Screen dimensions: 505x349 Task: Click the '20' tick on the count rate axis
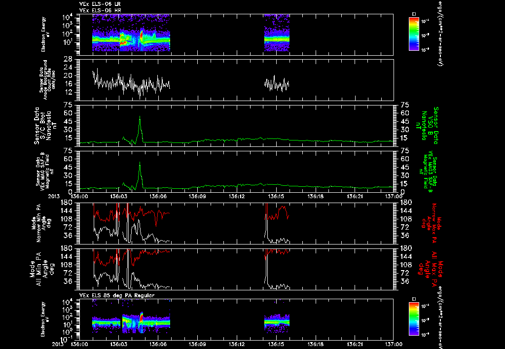coord(68,75)
